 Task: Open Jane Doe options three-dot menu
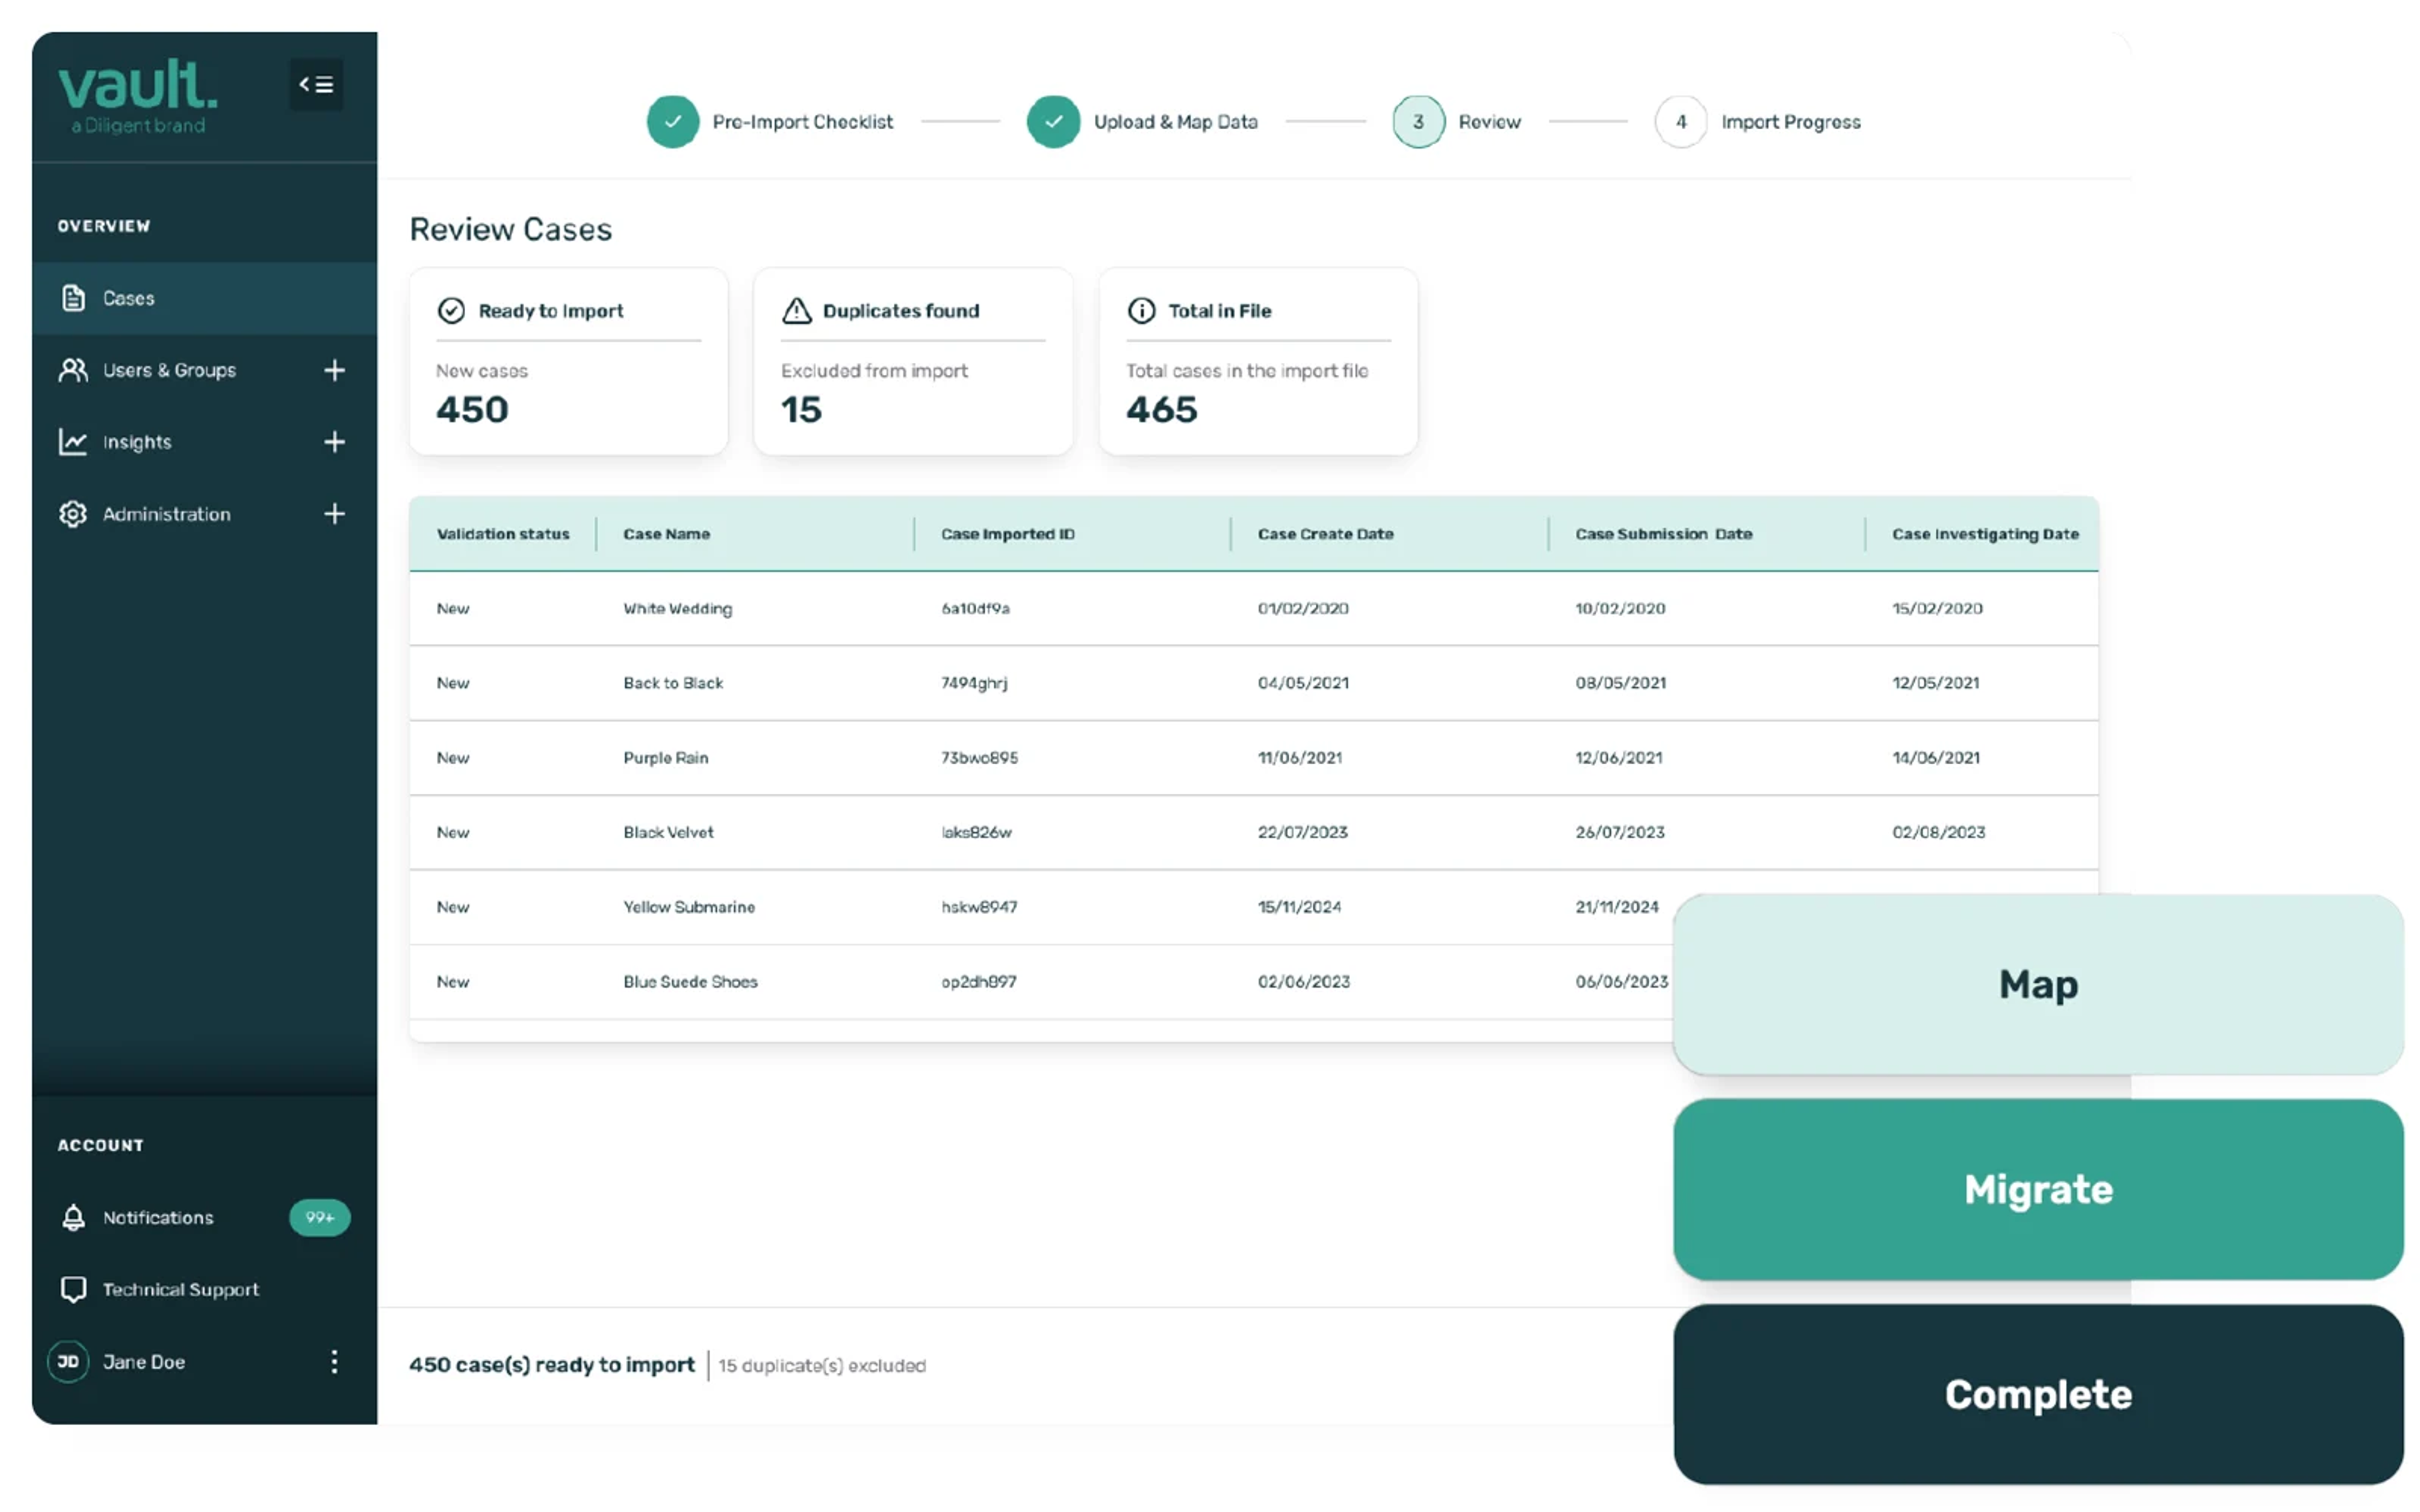334,1361
